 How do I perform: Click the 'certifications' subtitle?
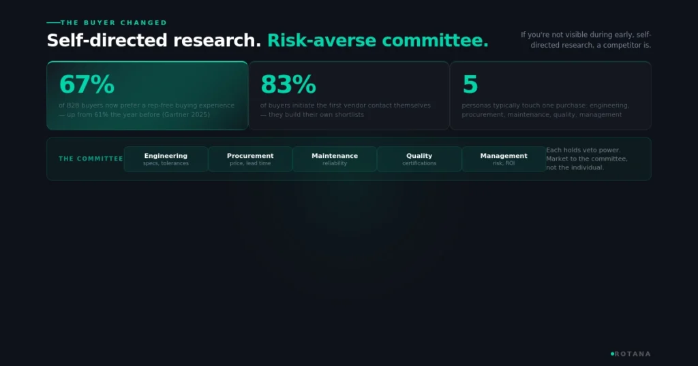coord(419,163)
